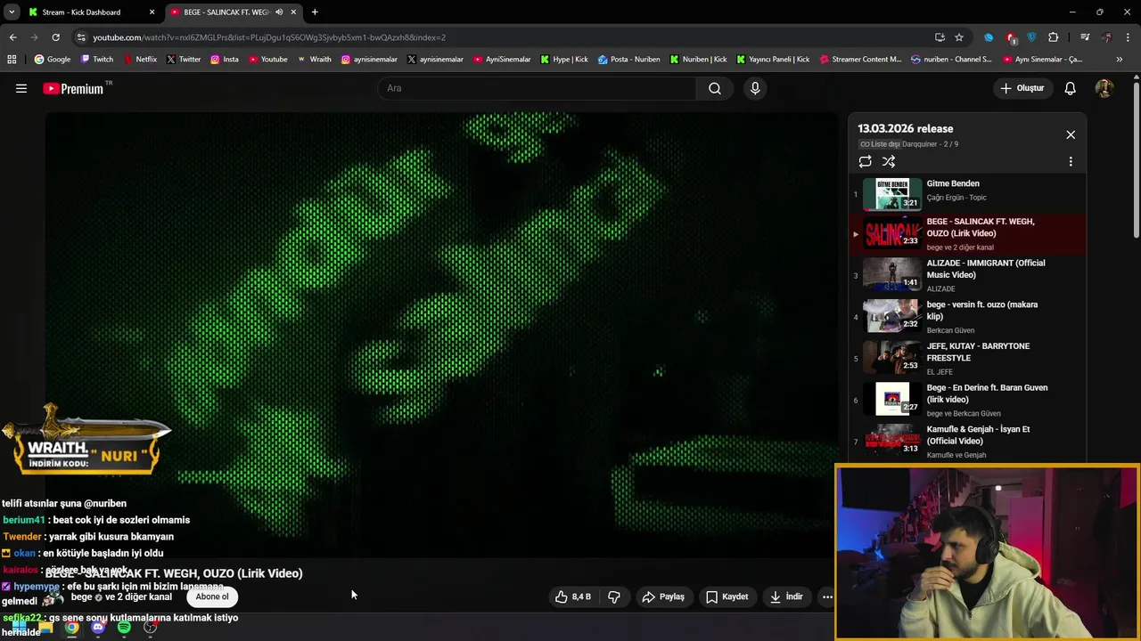Close the BEGE - SALINCAK browser tab
The image size is (1141, 641).
pos(293,12)
